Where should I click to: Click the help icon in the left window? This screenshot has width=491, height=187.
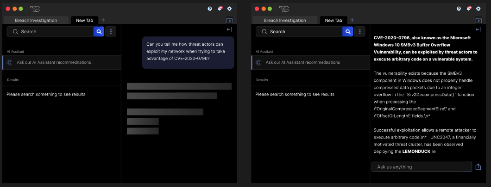click(210, 9)
